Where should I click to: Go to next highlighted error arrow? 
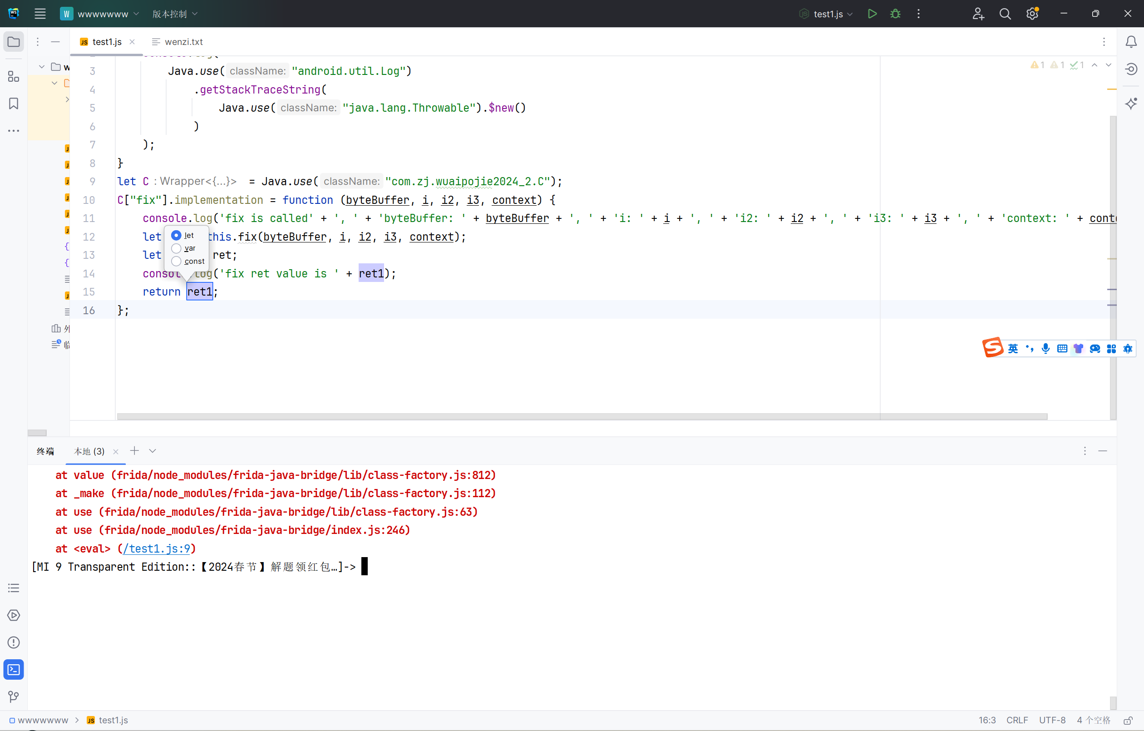[x=1109, y=65]
